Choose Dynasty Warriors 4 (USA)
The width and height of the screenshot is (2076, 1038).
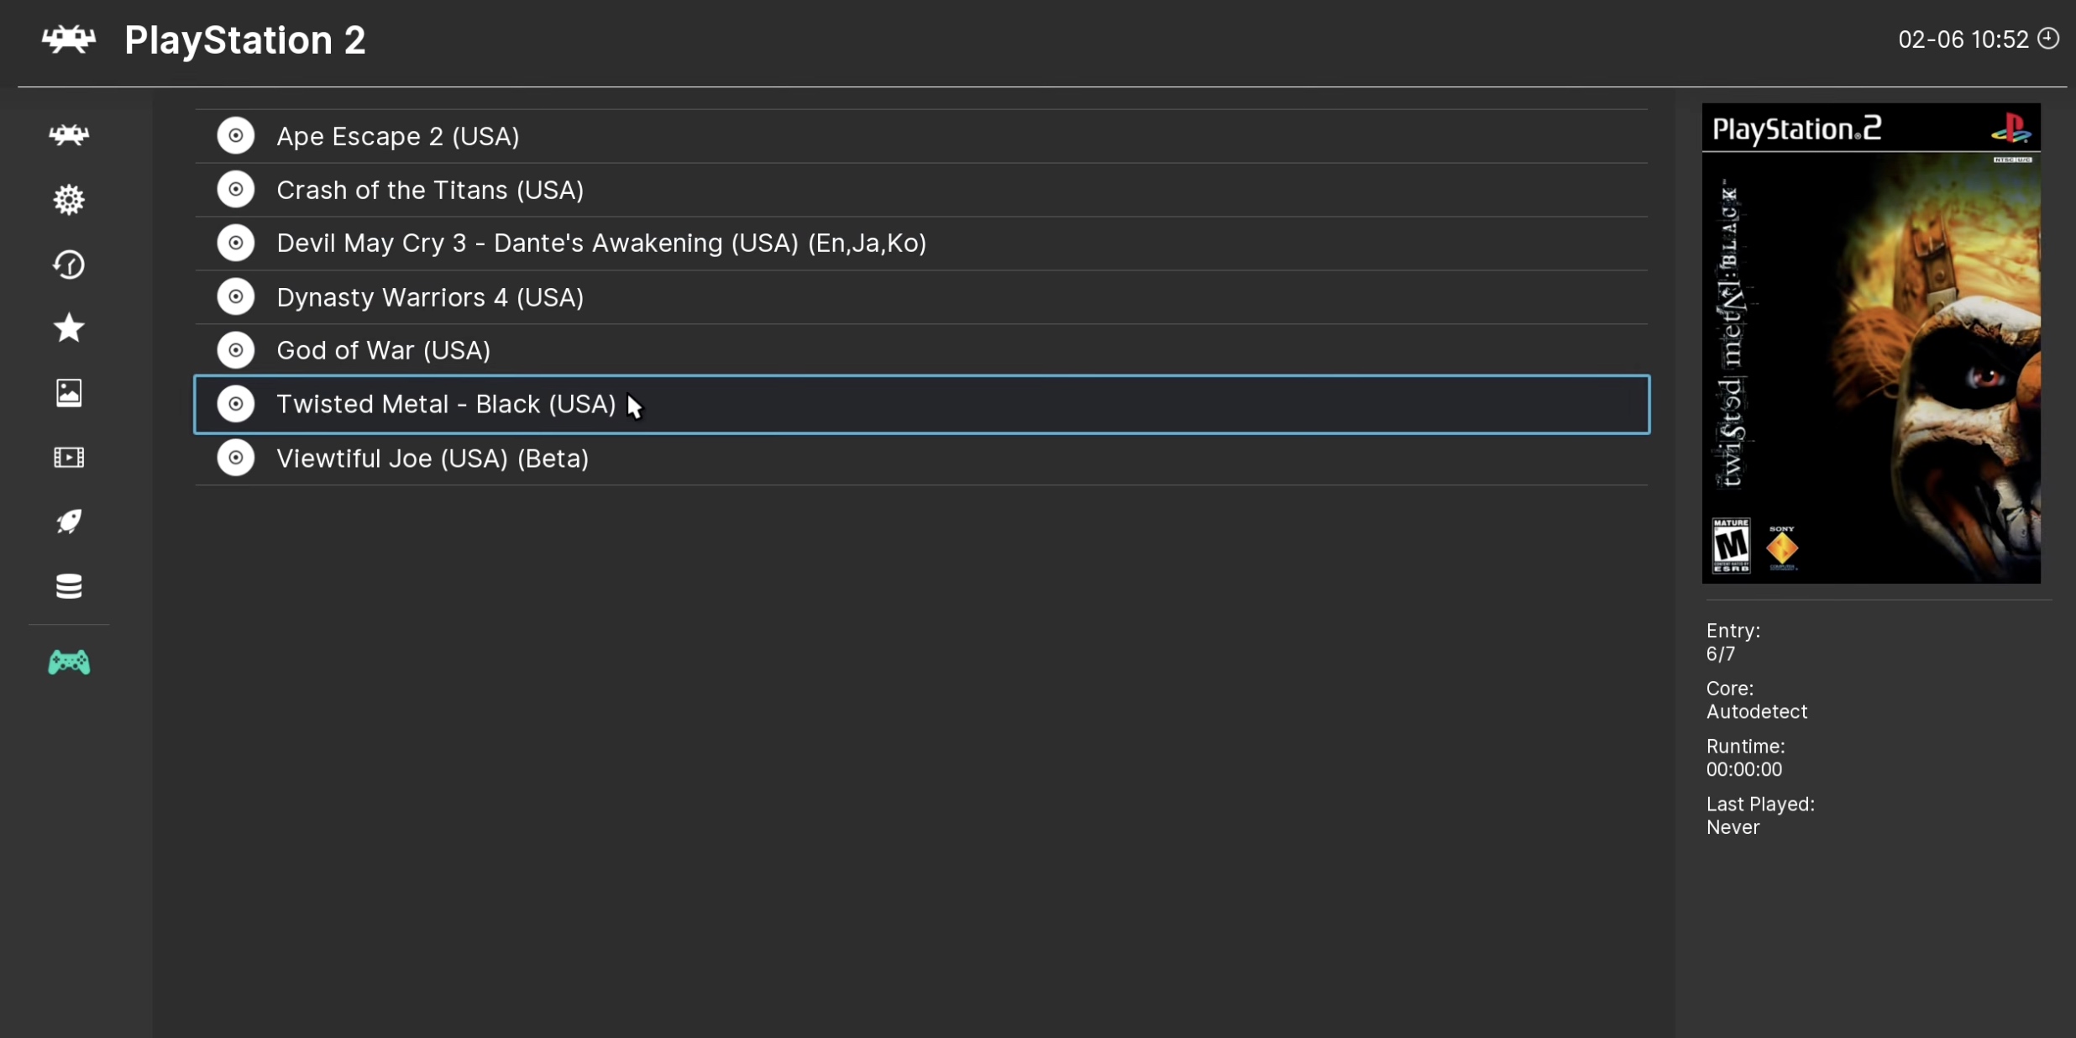pyautogui.click(x=430, y=297)
